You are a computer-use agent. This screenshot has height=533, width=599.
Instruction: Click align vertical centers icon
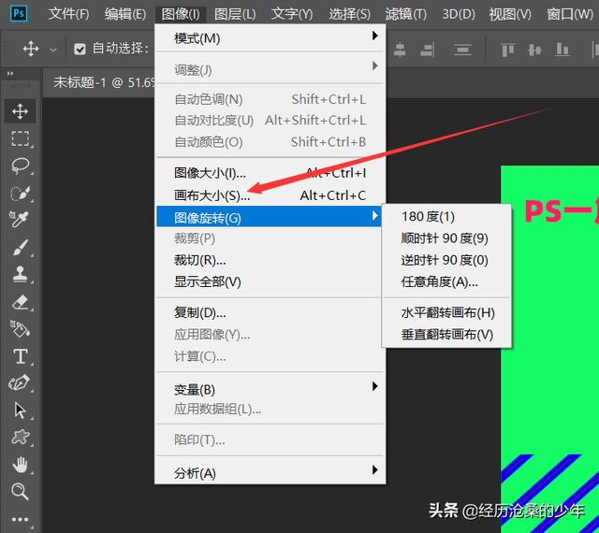coord(534,50)
